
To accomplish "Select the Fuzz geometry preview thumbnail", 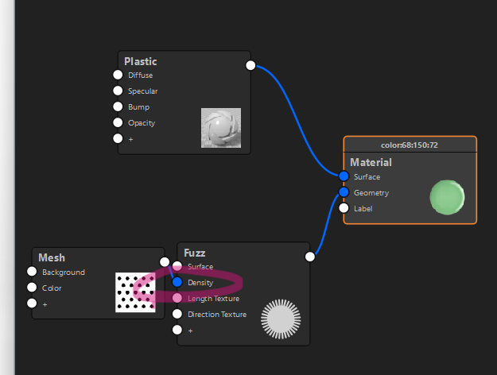I will pos(281,319).
